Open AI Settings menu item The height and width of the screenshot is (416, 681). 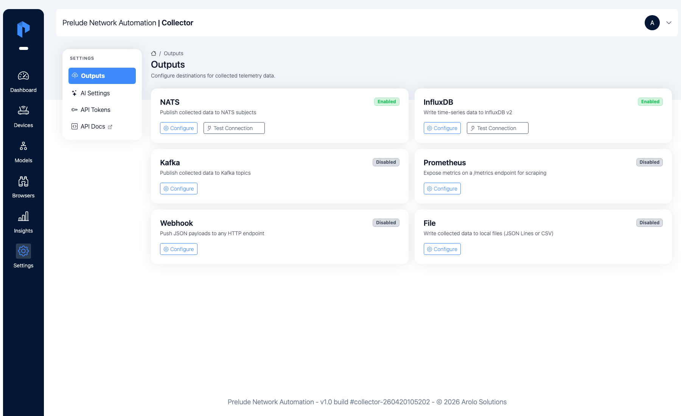(102, 93)
